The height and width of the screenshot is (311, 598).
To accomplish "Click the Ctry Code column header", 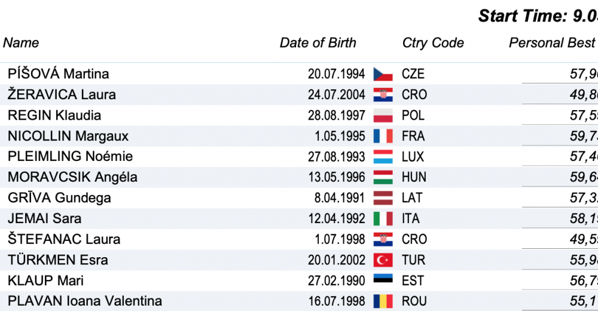I will [433, 43].
